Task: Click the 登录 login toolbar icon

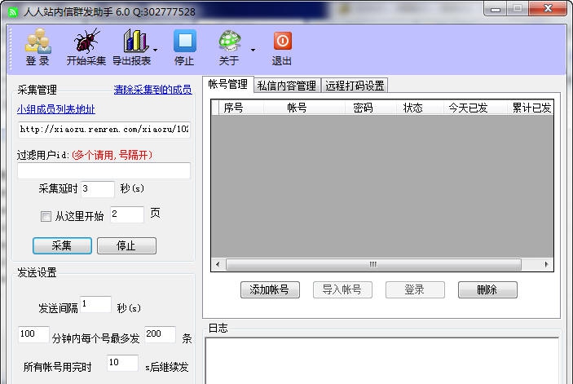Action: point(38,46)
